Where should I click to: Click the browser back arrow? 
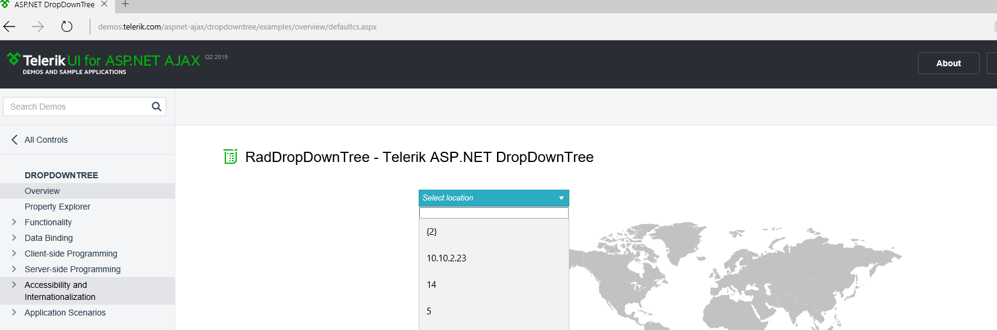pos(10,26)
